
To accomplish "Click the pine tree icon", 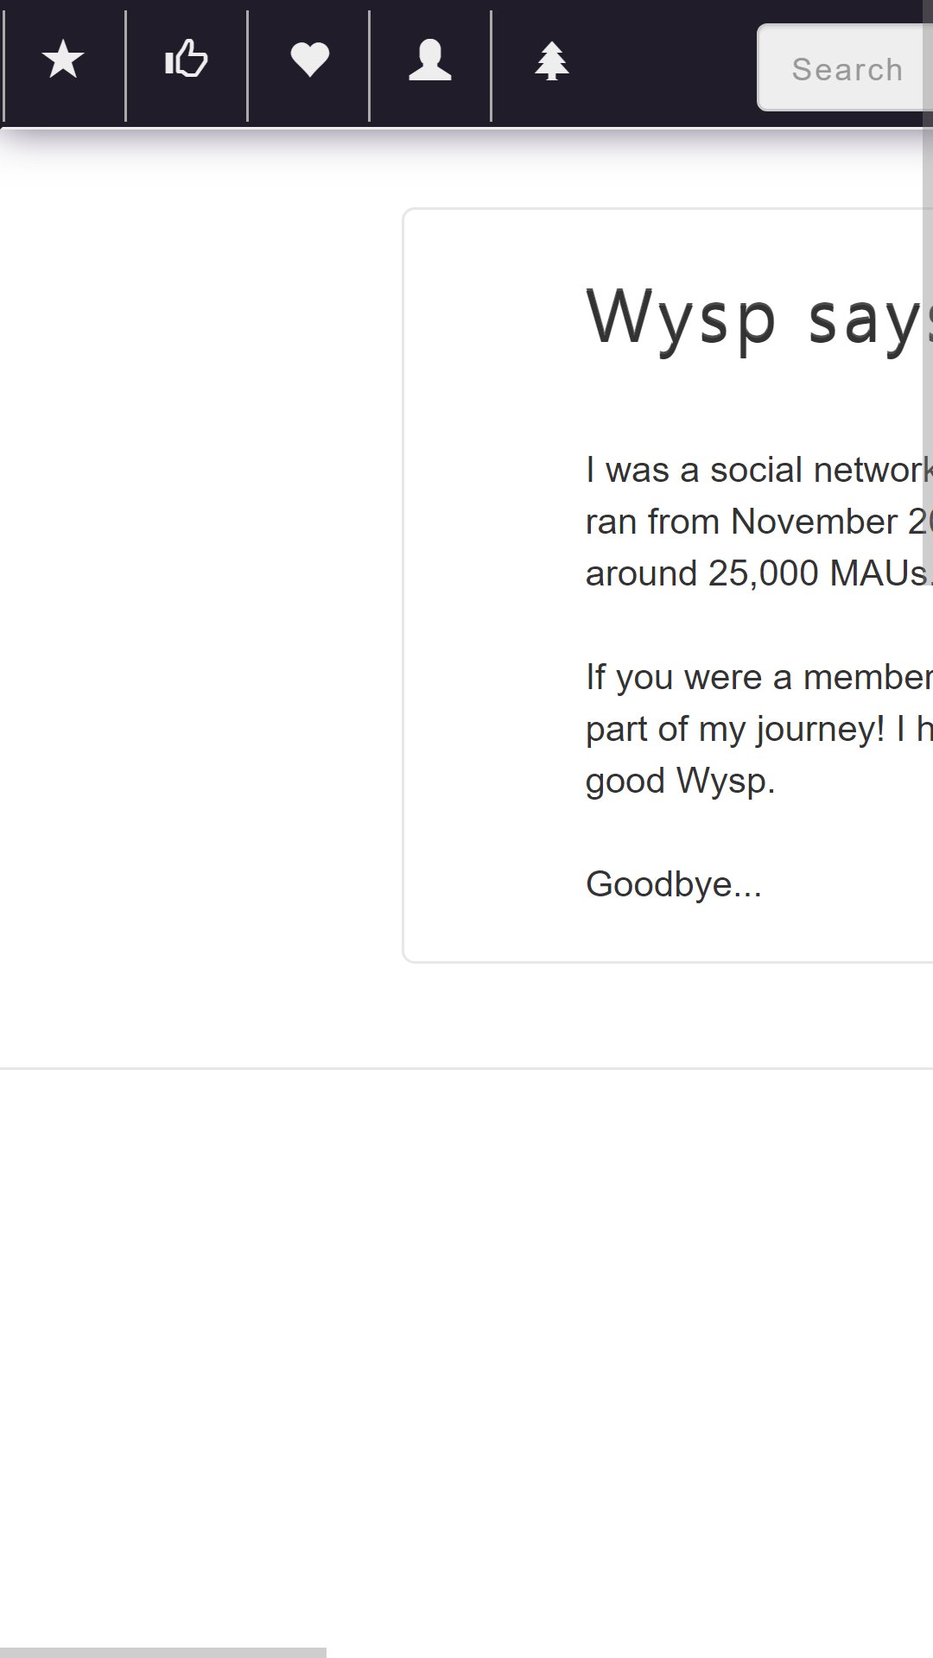I will [x=552, y=61].
